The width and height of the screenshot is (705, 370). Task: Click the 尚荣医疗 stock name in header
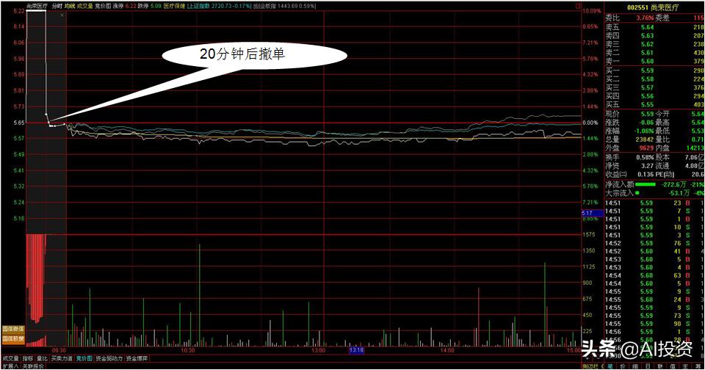pyautogui.click(x=37, y=7)
